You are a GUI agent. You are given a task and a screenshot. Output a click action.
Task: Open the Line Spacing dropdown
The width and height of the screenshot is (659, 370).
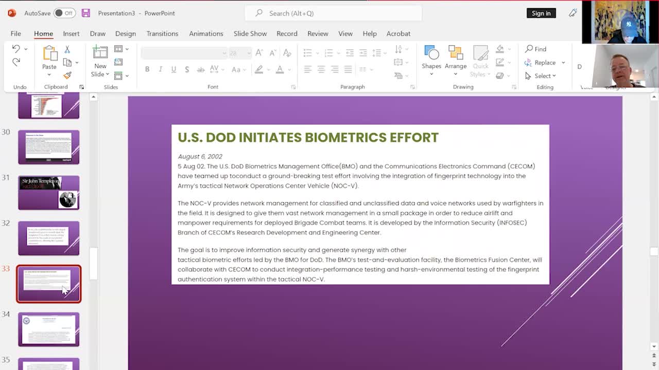coord(379,53)
